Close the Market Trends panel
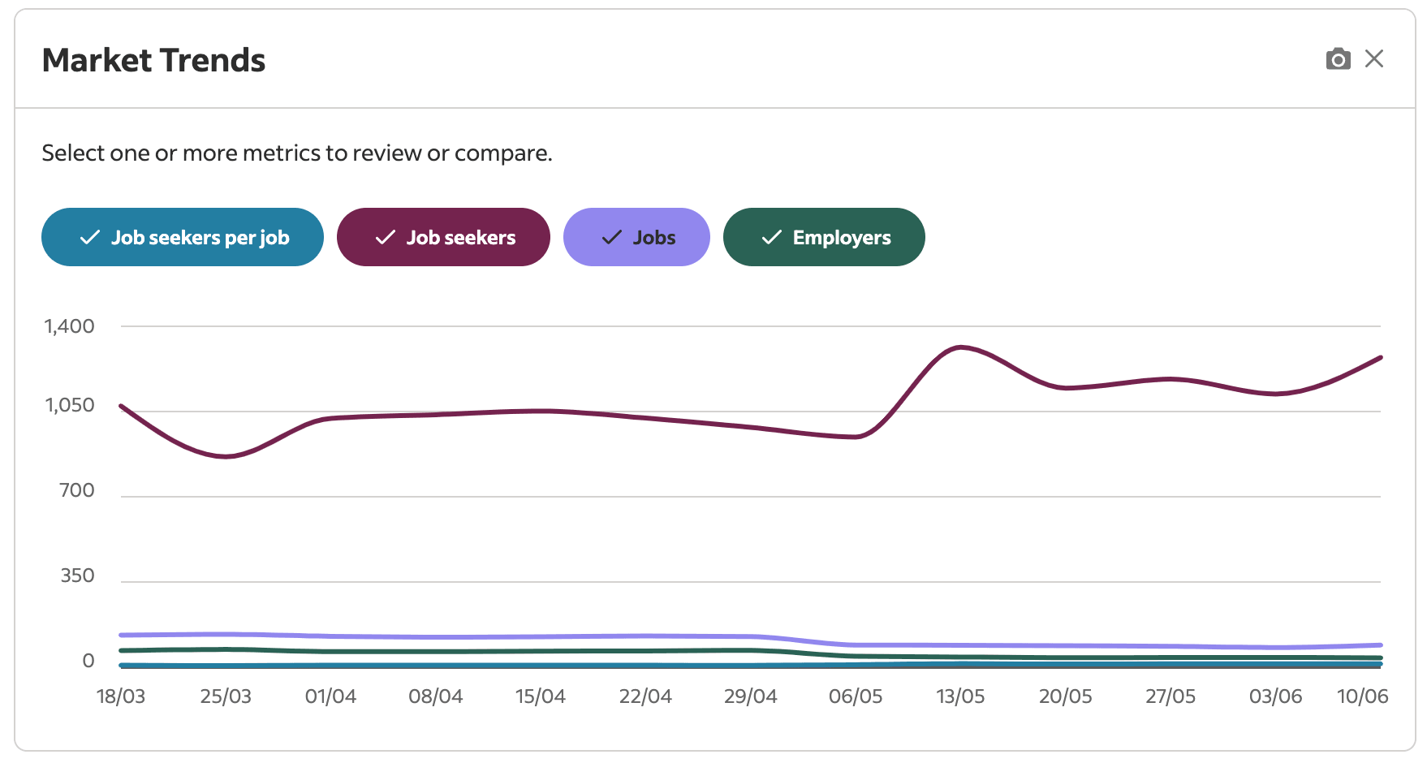The width and height of the screenshot is (1427, 763). pyautogui.click(x=1374, y=58)
